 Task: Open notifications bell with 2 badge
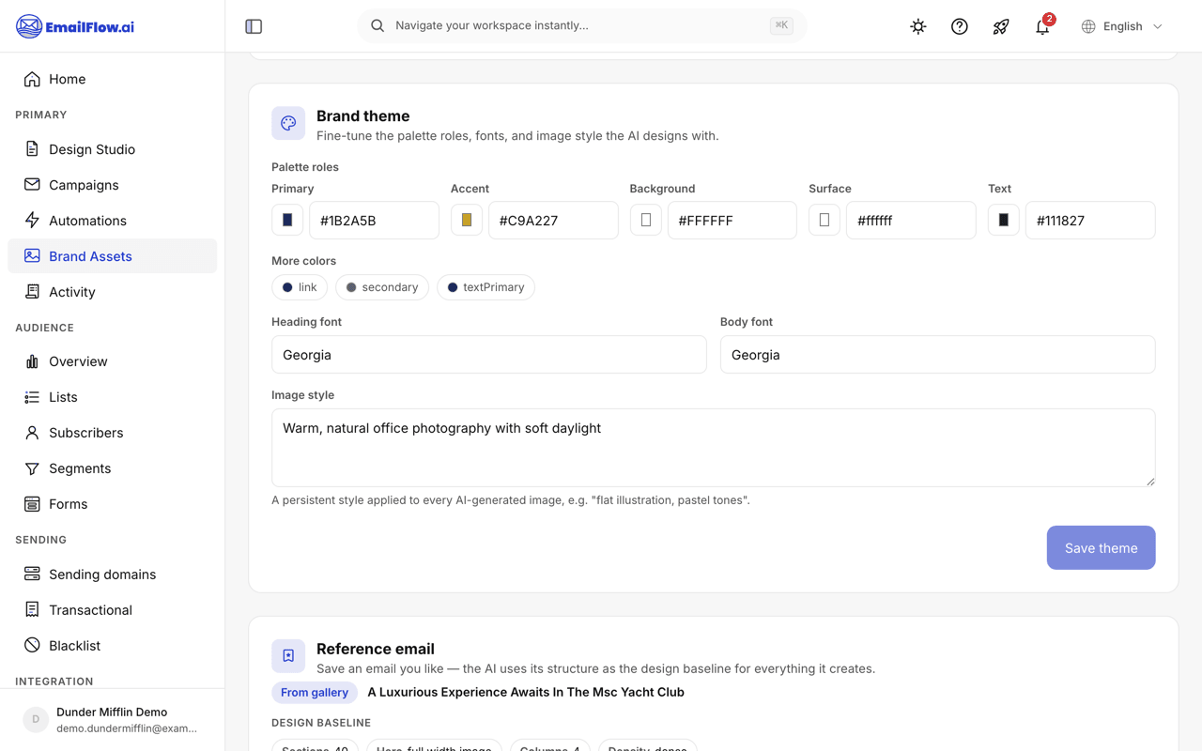pos(1042,26)
